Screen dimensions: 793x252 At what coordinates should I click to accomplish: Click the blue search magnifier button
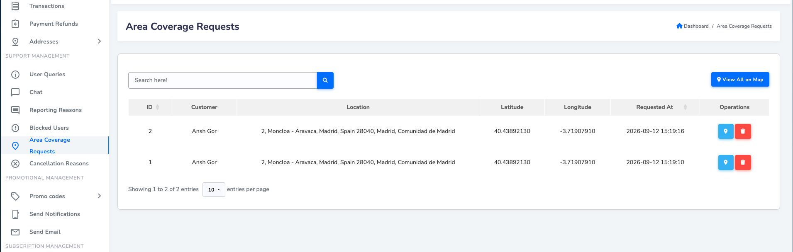click(x=325, y=80)
